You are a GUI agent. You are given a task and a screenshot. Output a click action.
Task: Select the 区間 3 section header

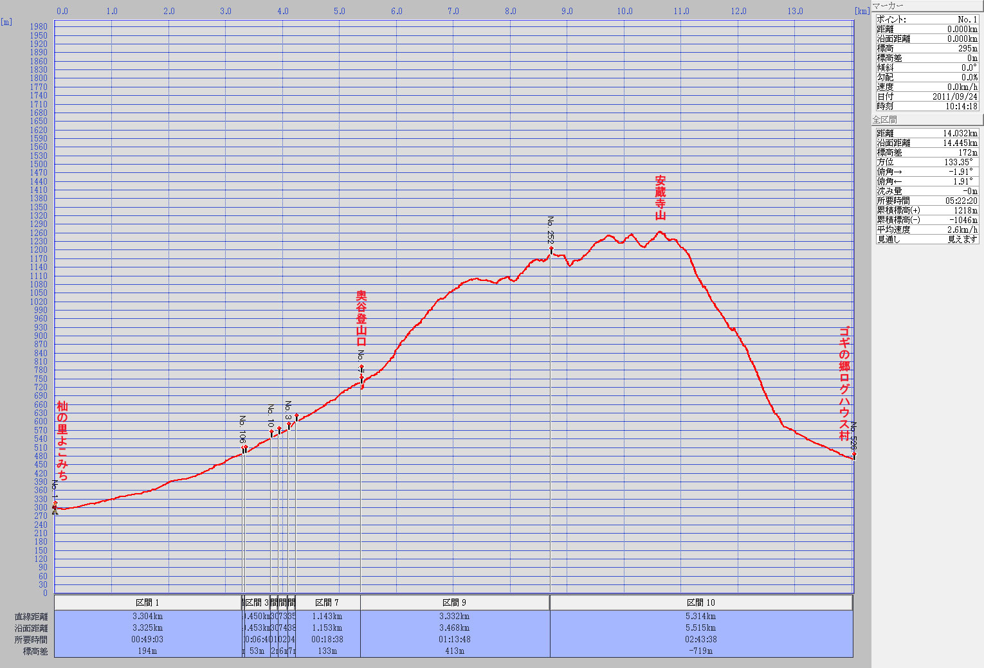pyautogui.click(x=257, y=602)
